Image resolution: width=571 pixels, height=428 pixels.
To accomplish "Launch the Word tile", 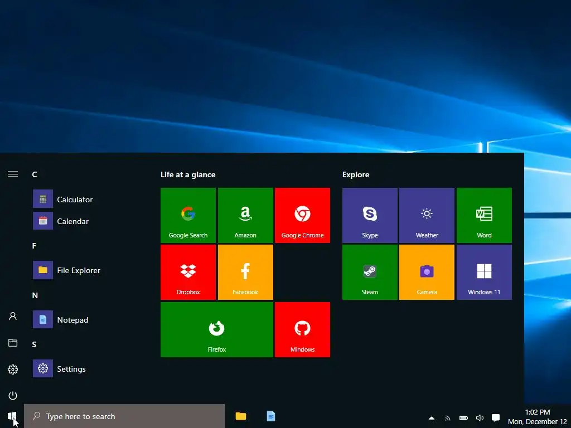I will [x=484, y=215].
